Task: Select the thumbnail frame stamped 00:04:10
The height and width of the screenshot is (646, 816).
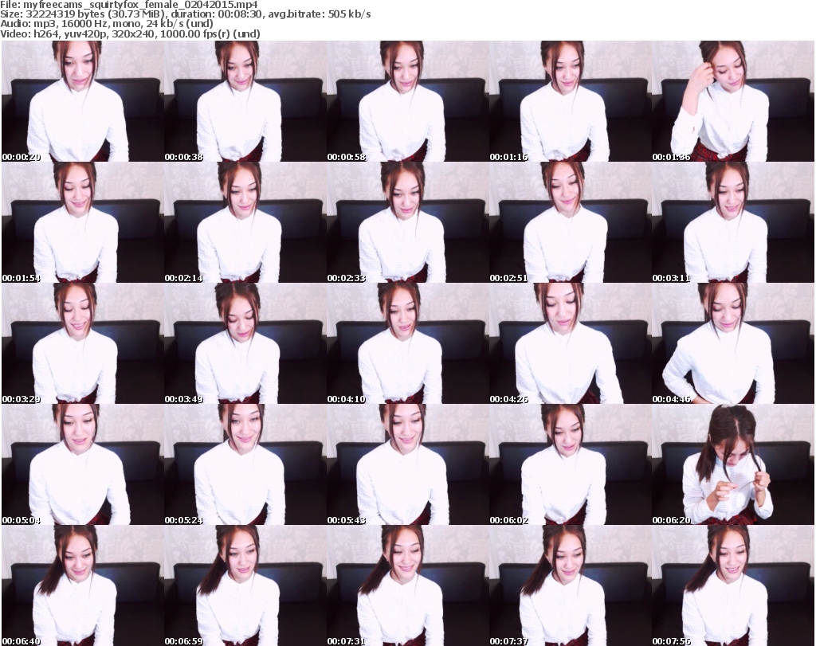Action: pyautogui.click(x=407, y=343)
